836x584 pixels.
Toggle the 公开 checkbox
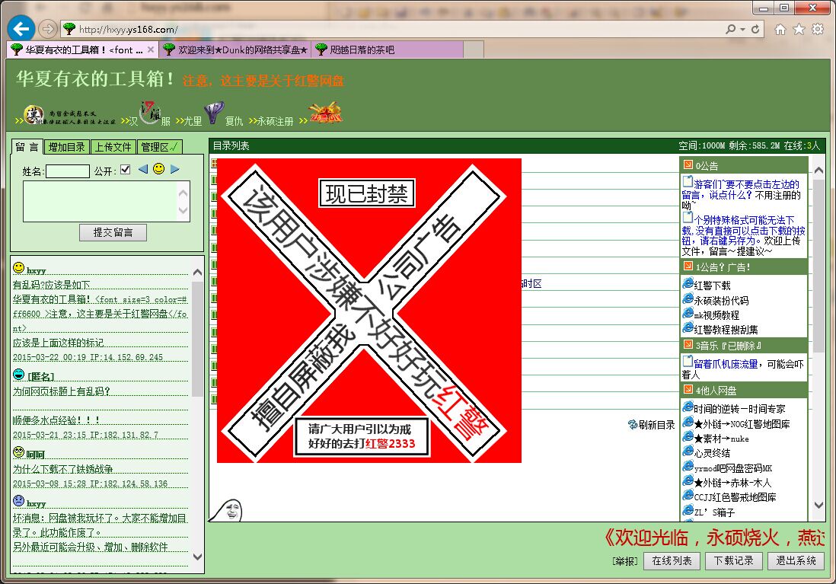(x=126, y=170)
